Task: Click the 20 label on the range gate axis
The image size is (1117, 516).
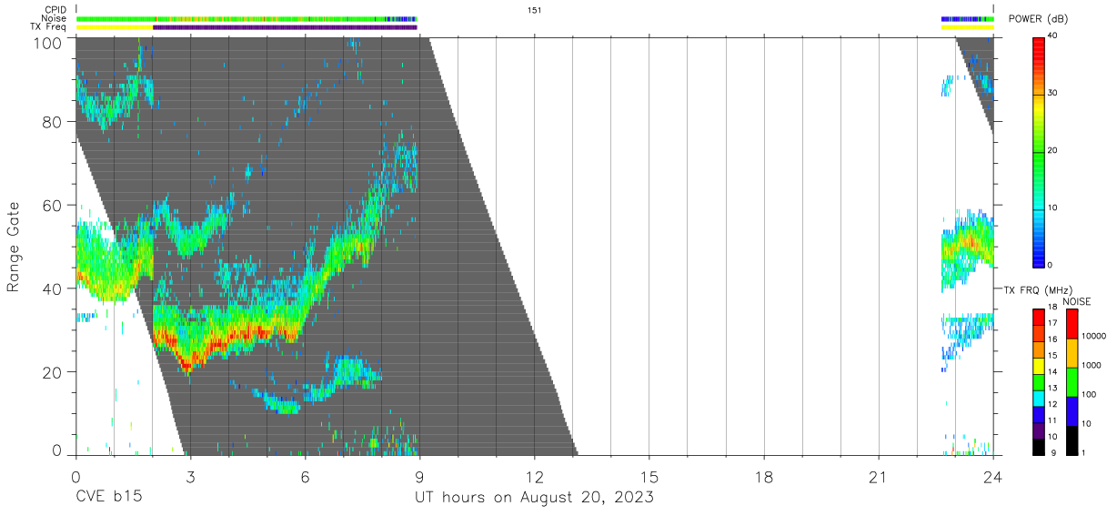Action: [x=52, y=372]
